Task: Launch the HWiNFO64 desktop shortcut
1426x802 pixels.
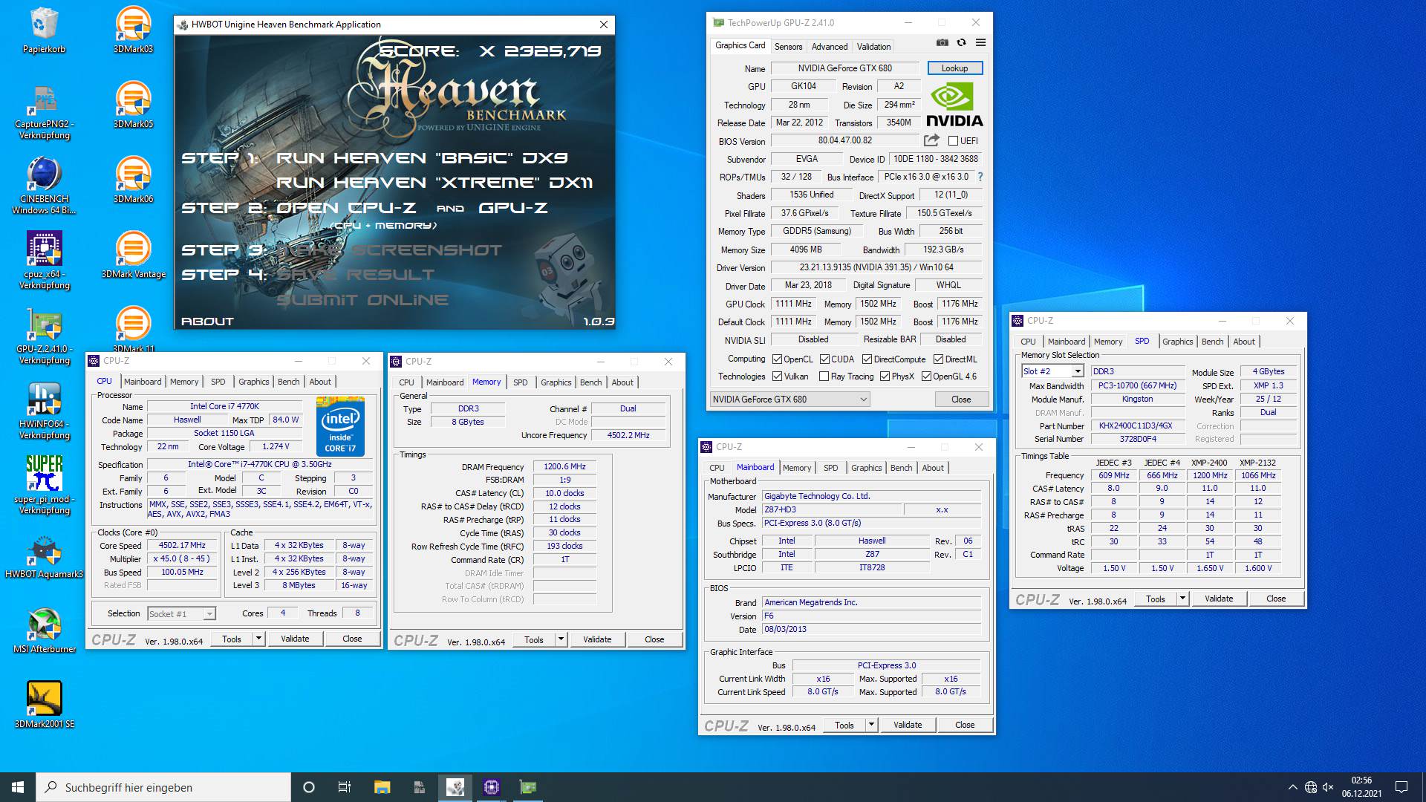Action: pyautogui.click(x=44, y=411)
